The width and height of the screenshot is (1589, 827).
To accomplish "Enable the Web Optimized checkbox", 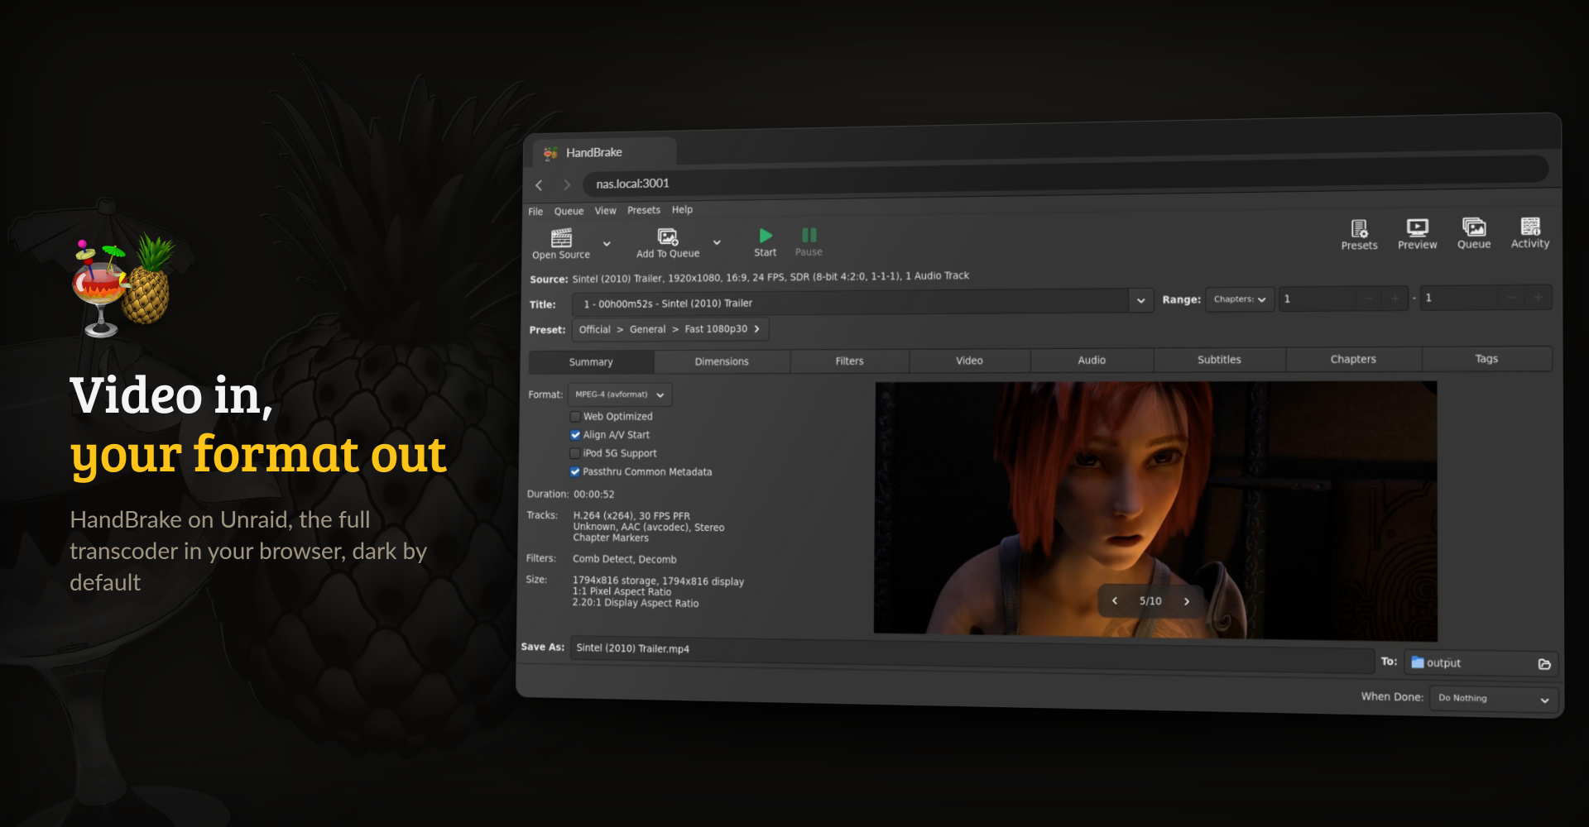I will click(575, 417).
